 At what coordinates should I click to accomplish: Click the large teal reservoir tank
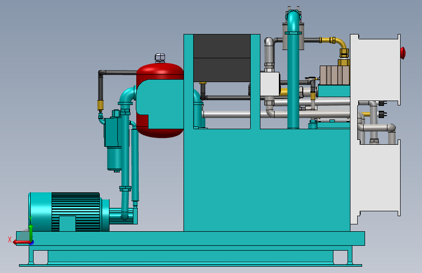pyautogui.click(x=266, y=180)
